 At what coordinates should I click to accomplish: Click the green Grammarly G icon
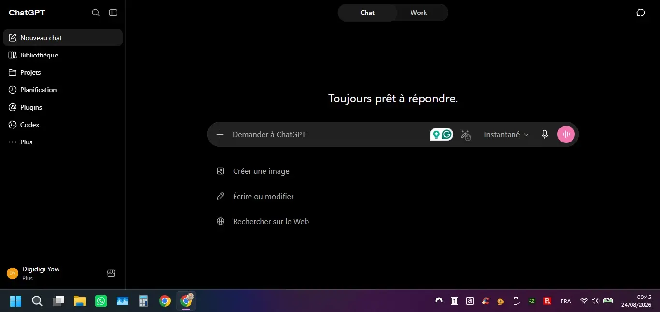tap(447, 135)
